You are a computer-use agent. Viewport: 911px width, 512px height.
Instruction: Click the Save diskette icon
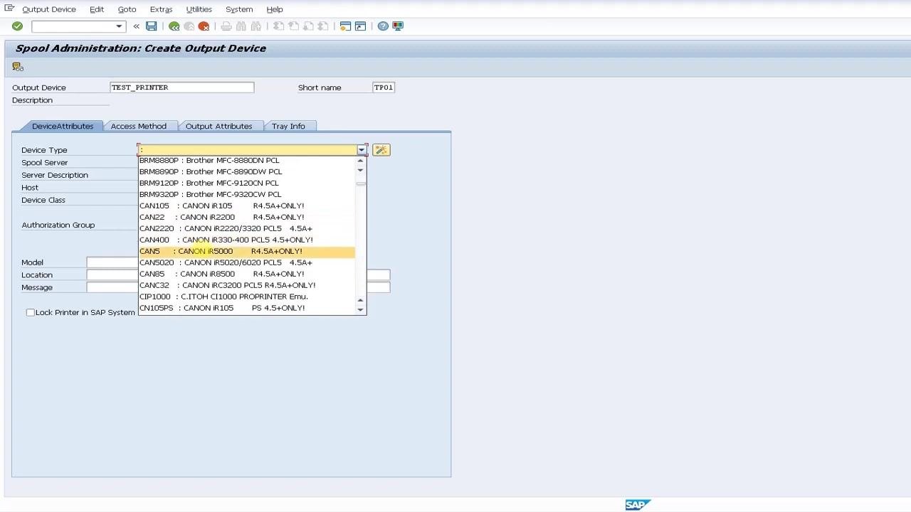(151, 26)
